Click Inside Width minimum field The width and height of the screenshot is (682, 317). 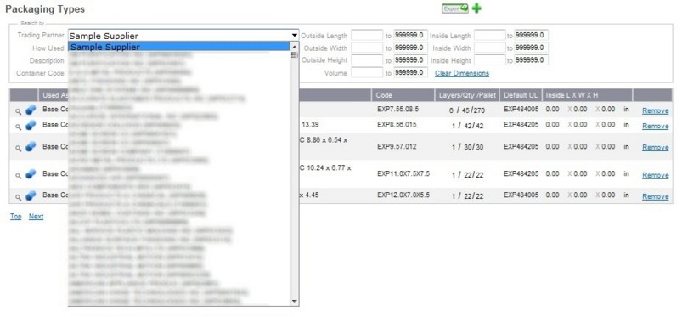(x=490, y=48)
